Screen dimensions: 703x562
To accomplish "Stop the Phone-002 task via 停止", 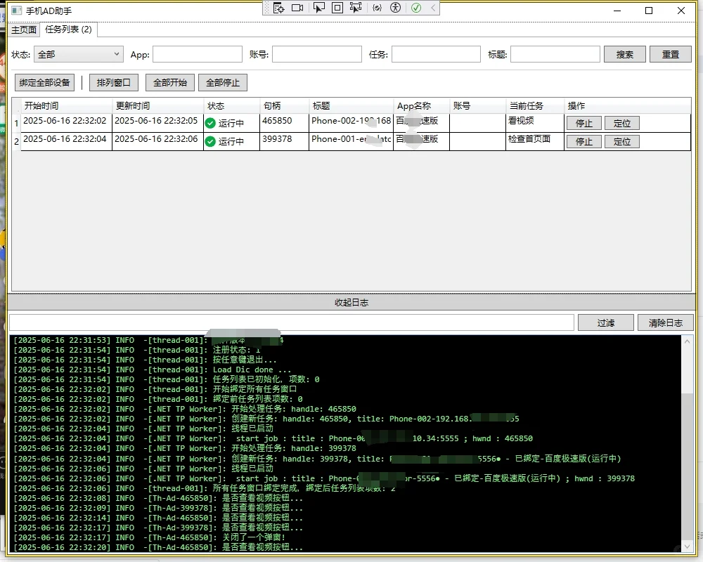I will click(583, 123).
